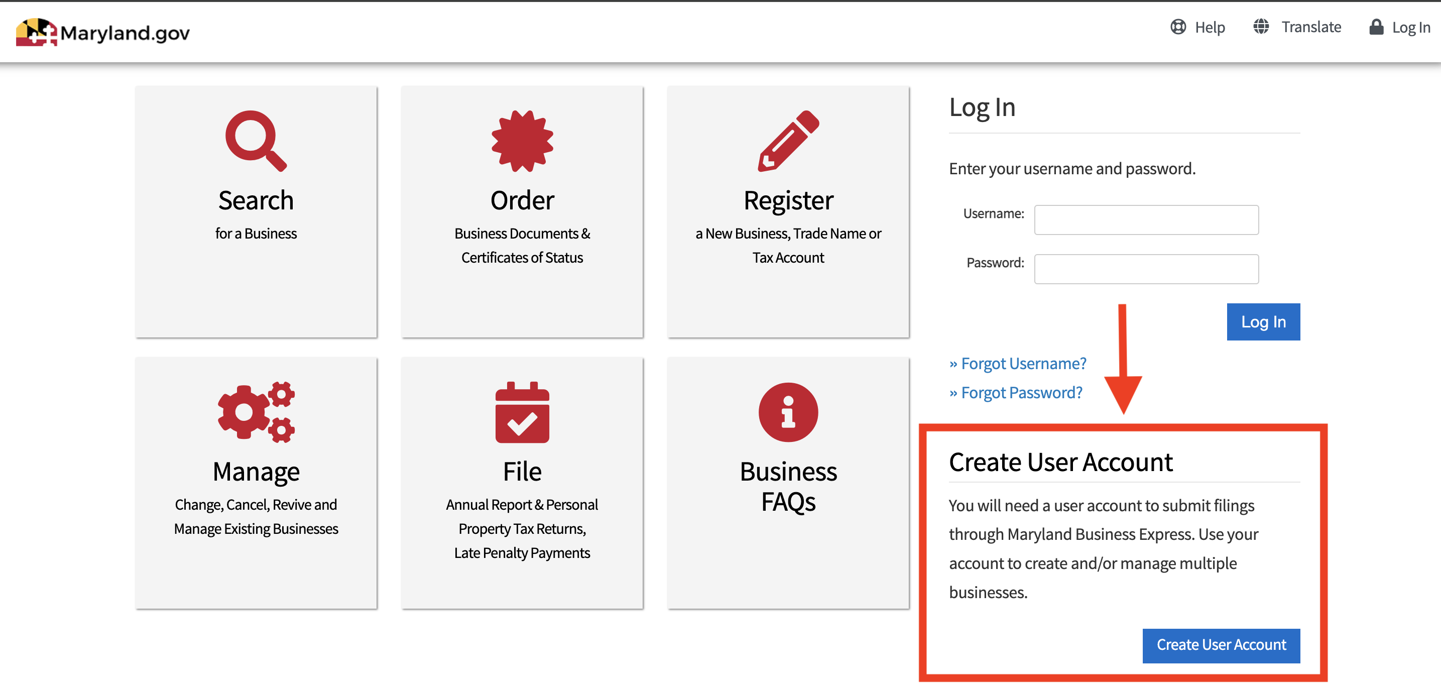Click the Order certificate seal icon
1441x684 pixels.
pyautogui.click(x=522, y=141)
